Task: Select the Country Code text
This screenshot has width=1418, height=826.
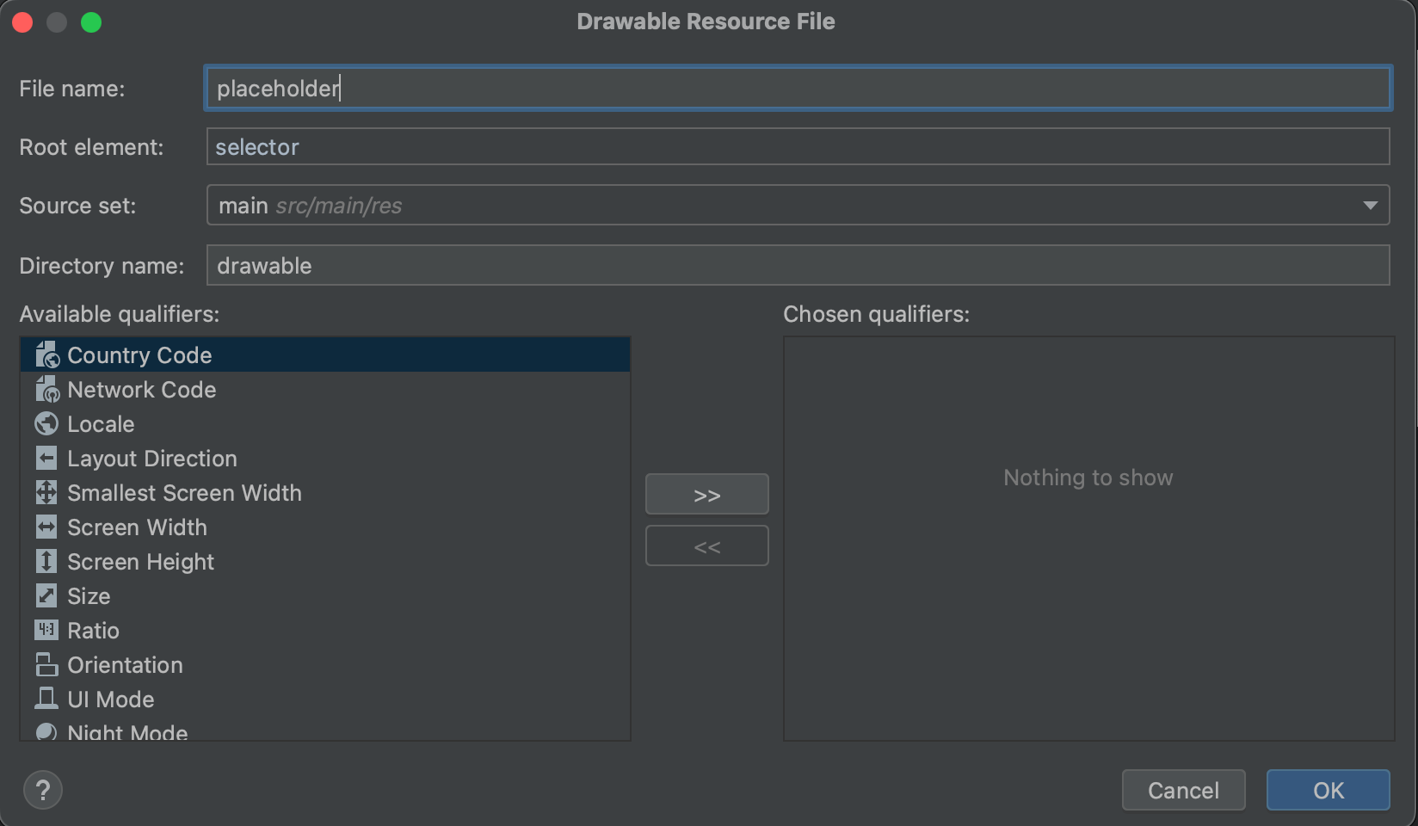Action: 139,355
